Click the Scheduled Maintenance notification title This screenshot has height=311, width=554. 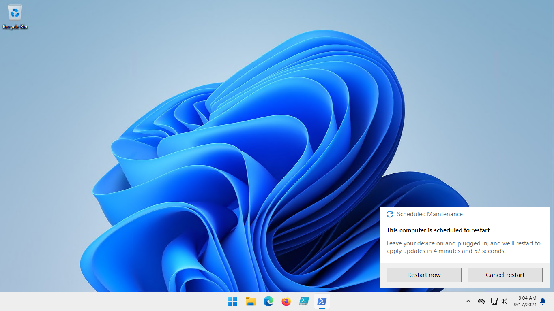tap(429, 214)
